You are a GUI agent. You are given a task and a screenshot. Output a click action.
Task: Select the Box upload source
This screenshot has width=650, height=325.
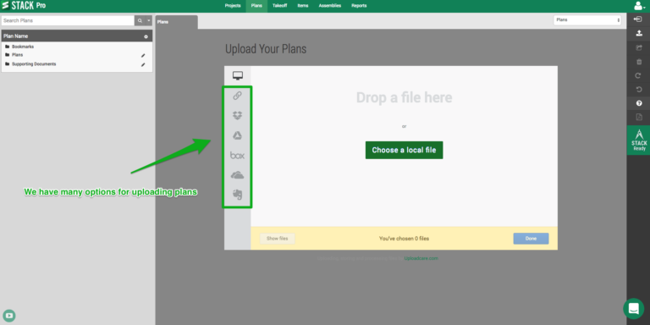coord(237,156)
